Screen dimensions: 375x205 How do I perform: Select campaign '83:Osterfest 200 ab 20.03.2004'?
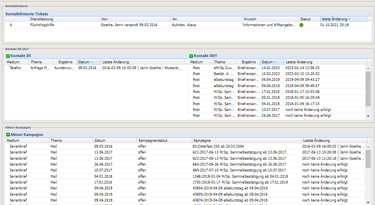pos(218,146)
